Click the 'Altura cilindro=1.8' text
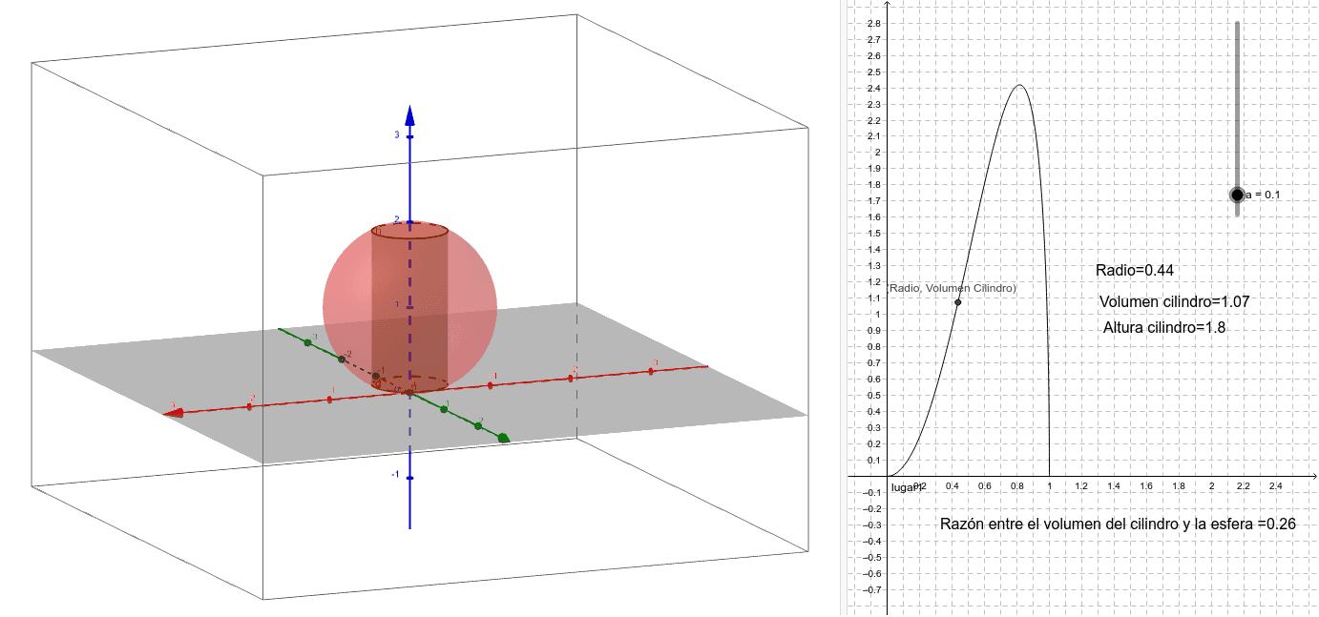1319x617 pixels. (x=1163, y=327)
